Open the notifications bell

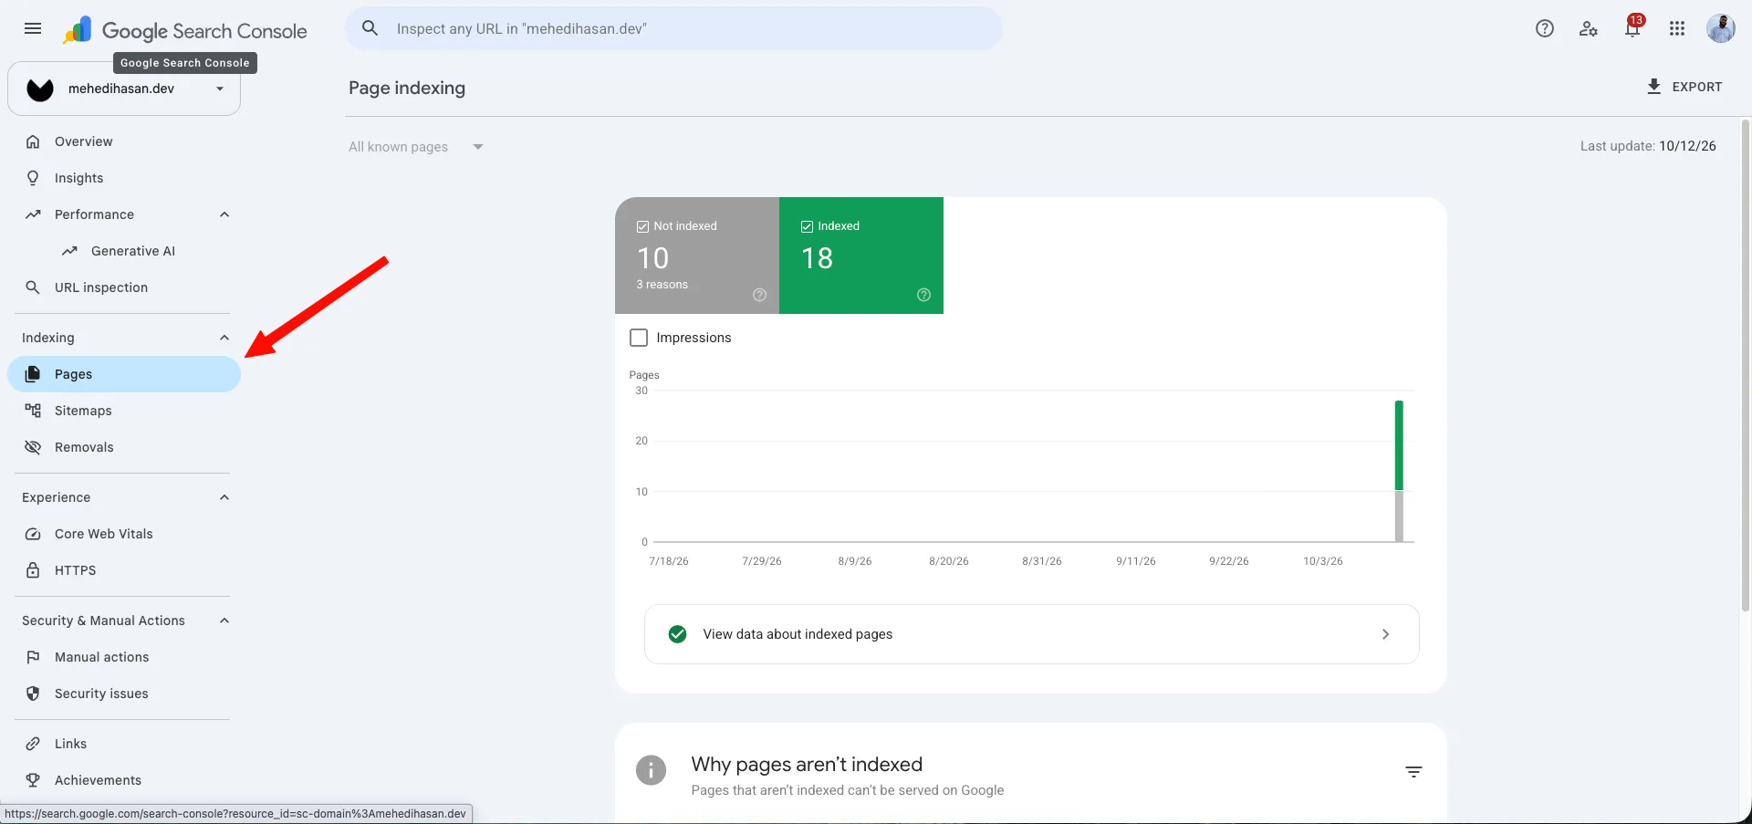point(1632,28)
